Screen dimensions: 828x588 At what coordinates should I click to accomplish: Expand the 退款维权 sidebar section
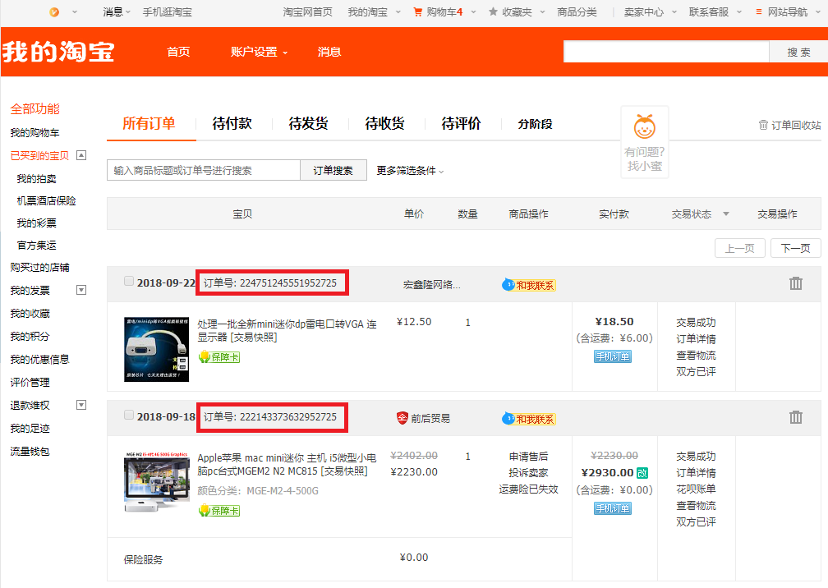point(81,405)
